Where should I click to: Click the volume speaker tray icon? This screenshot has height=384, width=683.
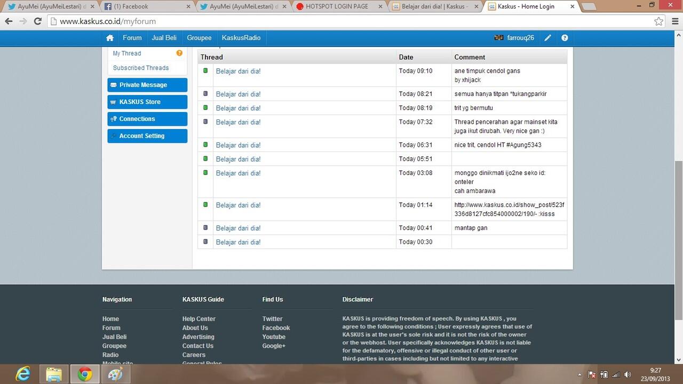point(628,374)
